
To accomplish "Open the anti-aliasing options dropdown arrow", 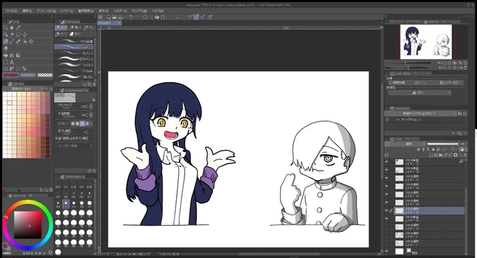I will click(91, 123).
